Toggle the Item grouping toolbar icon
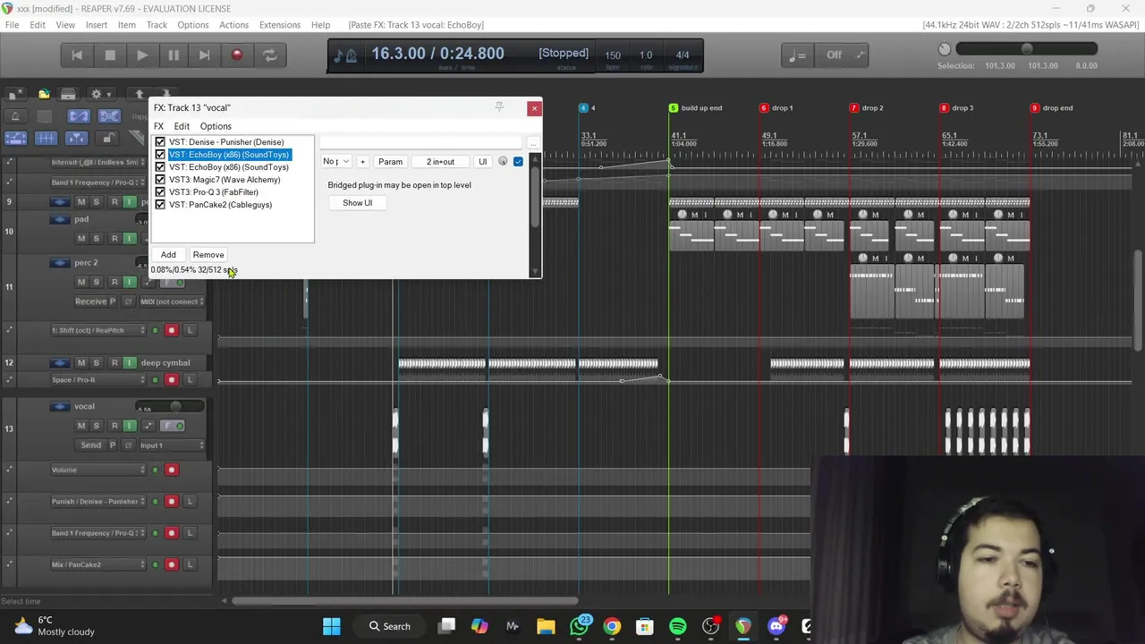The height and width of the screenshot is (644, 1145). click(x=109, y=116)
